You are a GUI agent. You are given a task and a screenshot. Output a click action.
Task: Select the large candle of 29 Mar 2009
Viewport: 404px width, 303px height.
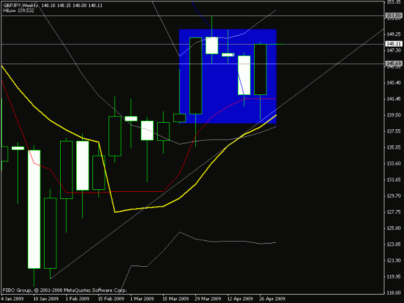(196, 76)
